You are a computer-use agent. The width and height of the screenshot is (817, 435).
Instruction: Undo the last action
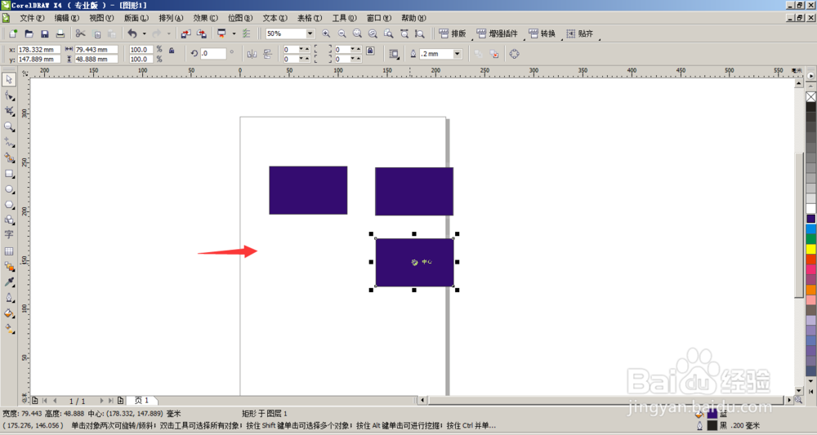132,33
